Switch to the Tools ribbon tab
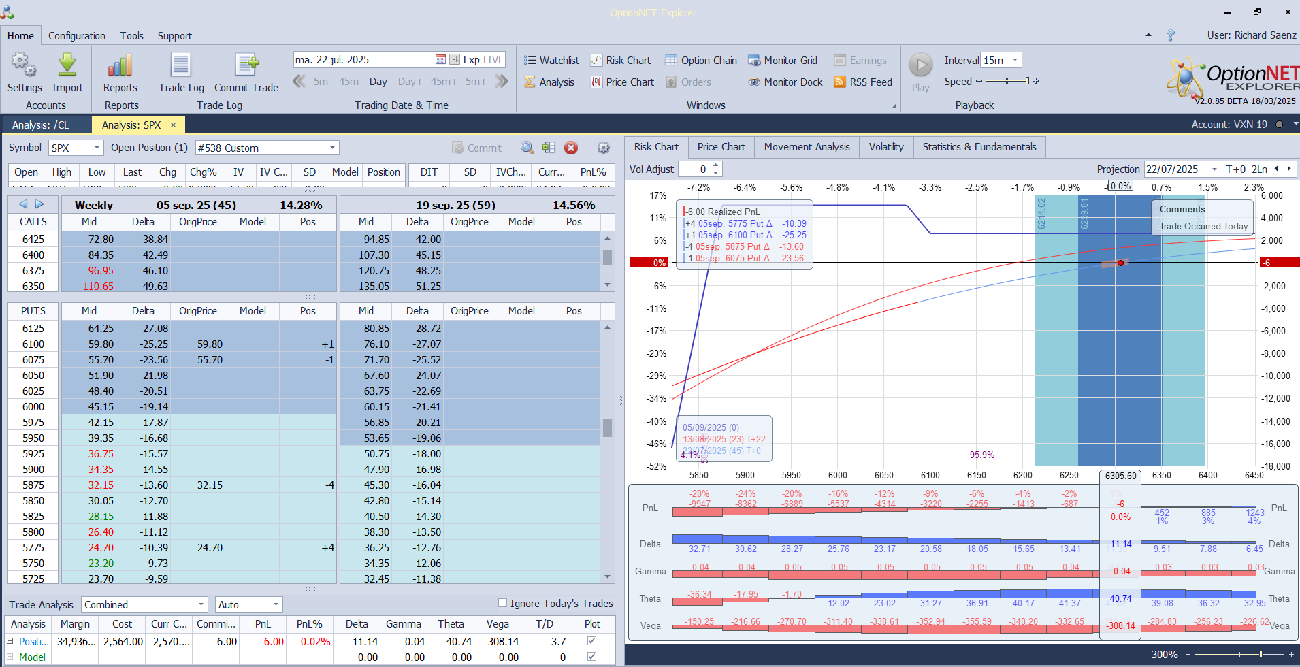1300x667 pixels. (131, 36)
